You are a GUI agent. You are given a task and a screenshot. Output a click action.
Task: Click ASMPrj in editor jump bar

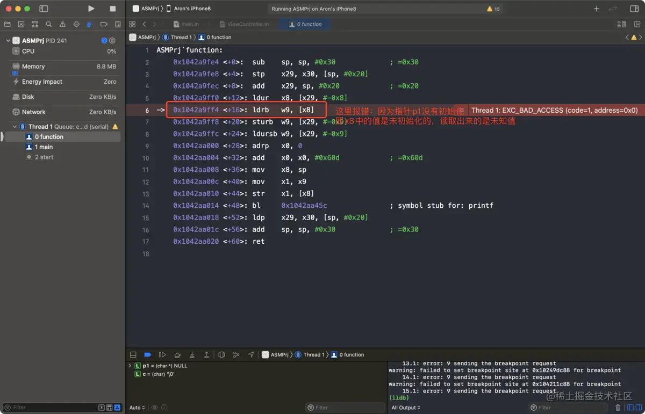tap(142, 38)
